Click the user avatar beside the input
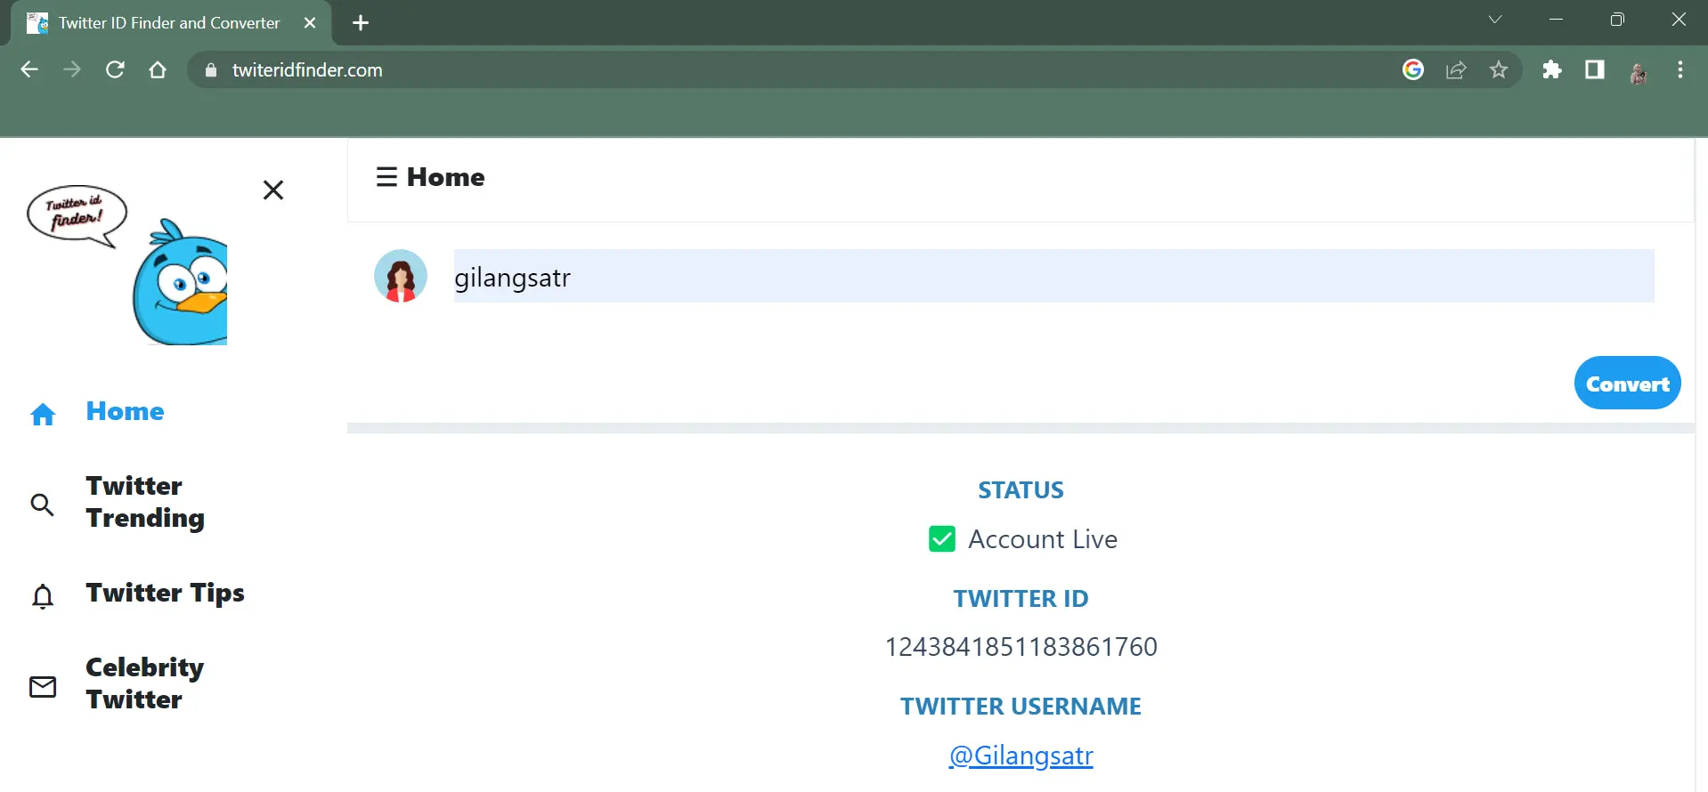The image size is (1708, 792). tap(401, 276)
